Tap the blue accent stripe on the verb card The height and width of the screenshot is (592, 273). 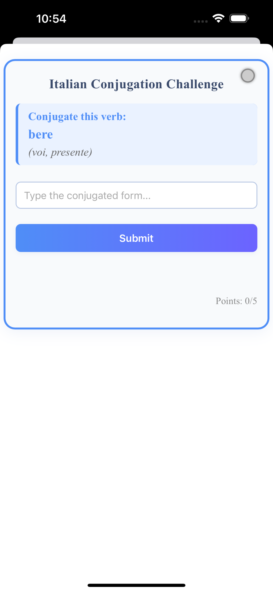pos(17,134)
